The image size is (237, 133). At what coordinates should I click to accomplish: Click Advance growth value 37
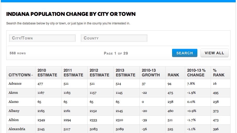144,84
